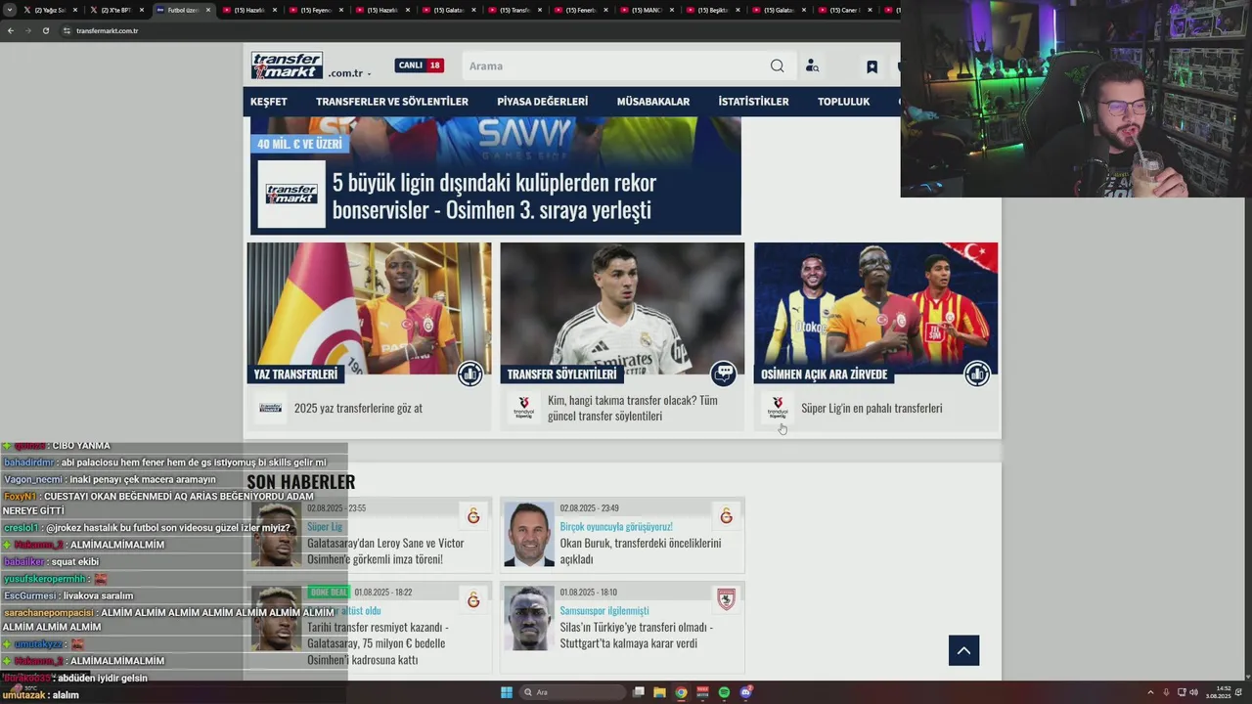Open the YAZ TRANSFERLERİ card image
Image resolution: width=1252 pixels, height=704 pixels.
coord(369,308)
